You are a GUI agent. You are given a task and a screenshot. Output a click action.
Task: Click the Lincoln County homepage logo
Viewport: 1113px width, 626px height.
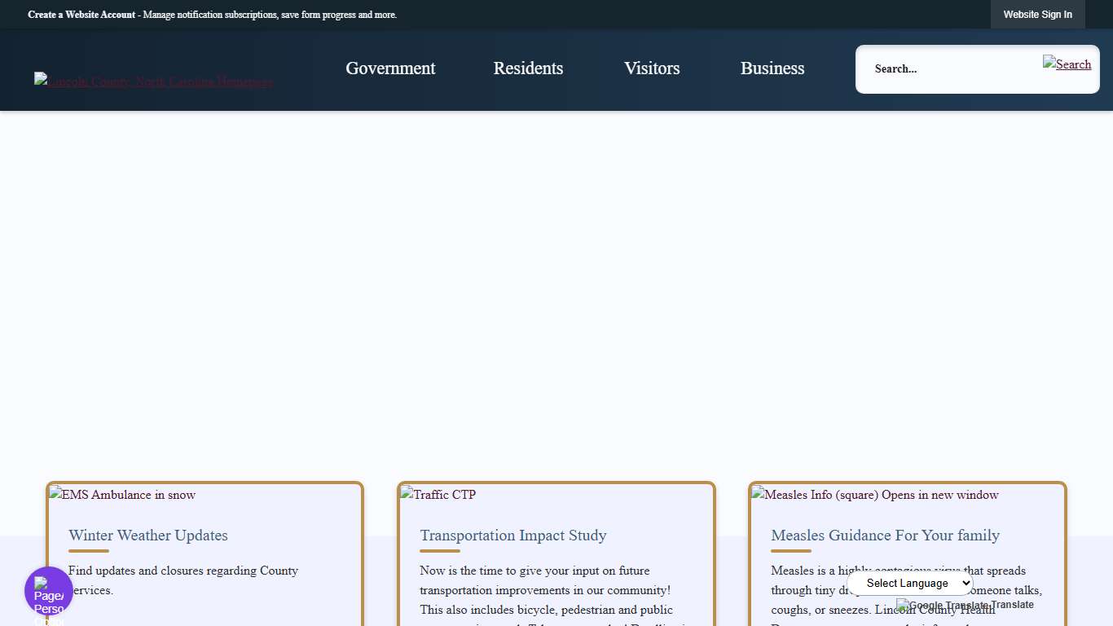[153, 81]
